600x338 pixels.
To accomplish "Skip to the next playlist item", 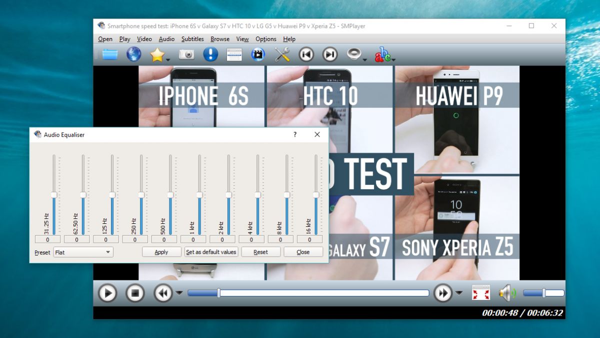I will [329, 54].
